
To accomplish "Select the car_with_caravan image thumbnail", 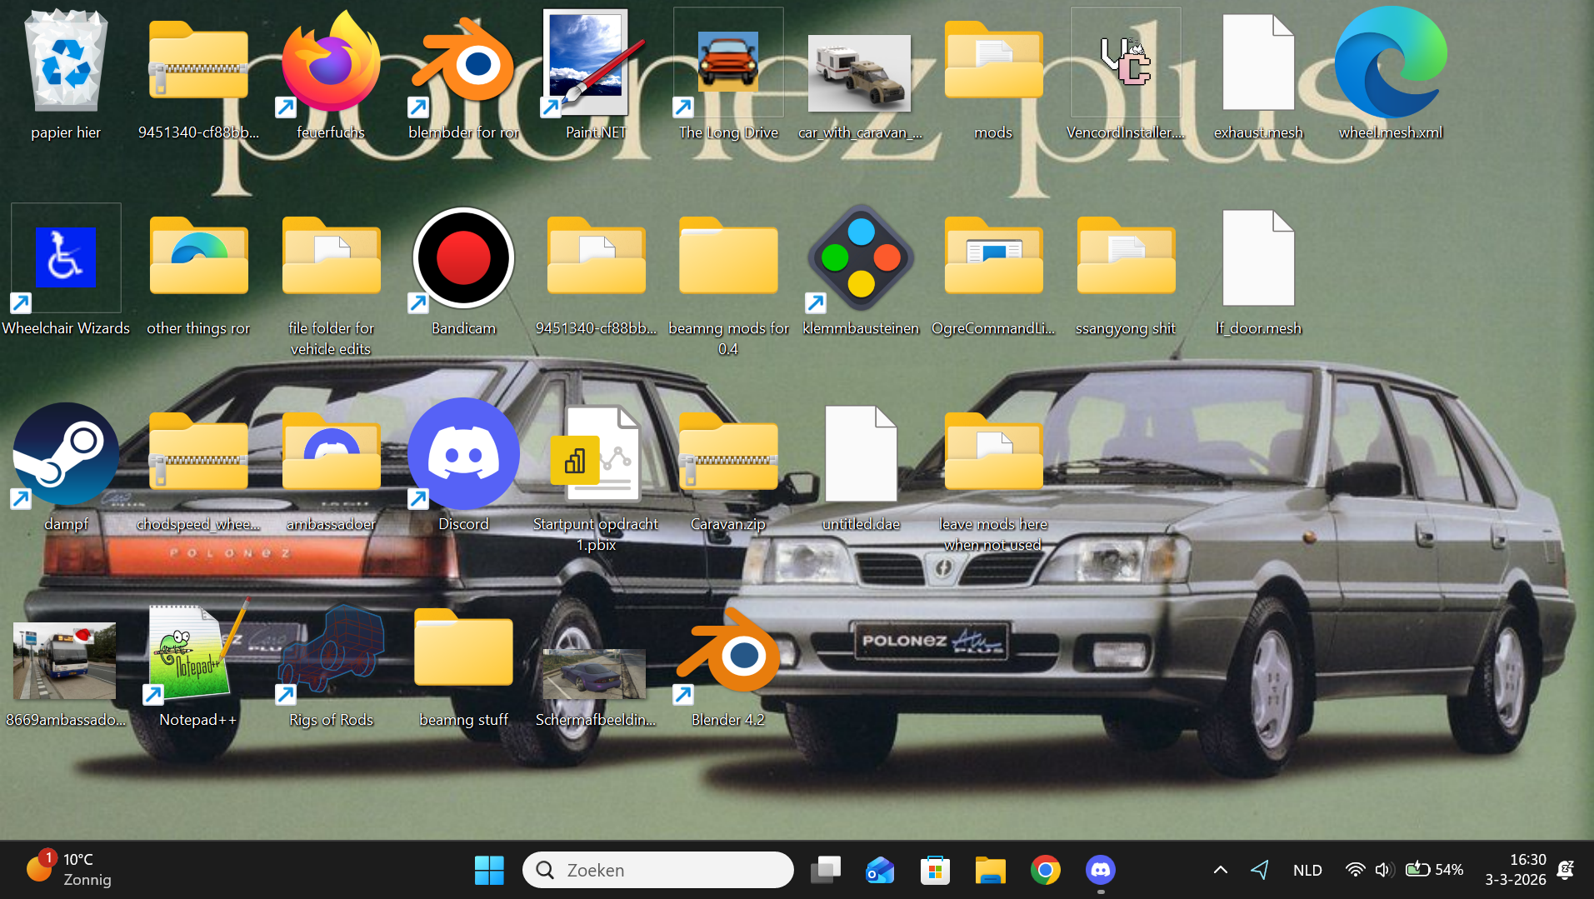I will click(860, 73).
